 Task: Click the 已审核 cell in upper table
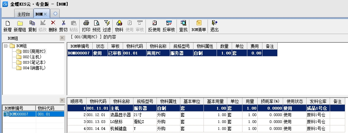(x=116, y=53)
